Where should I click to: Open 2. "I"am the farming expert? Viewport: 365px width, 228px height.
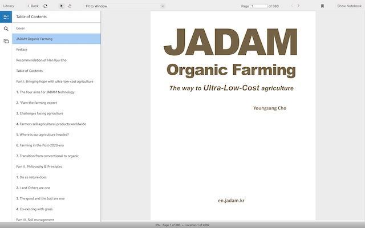point(56,103)
